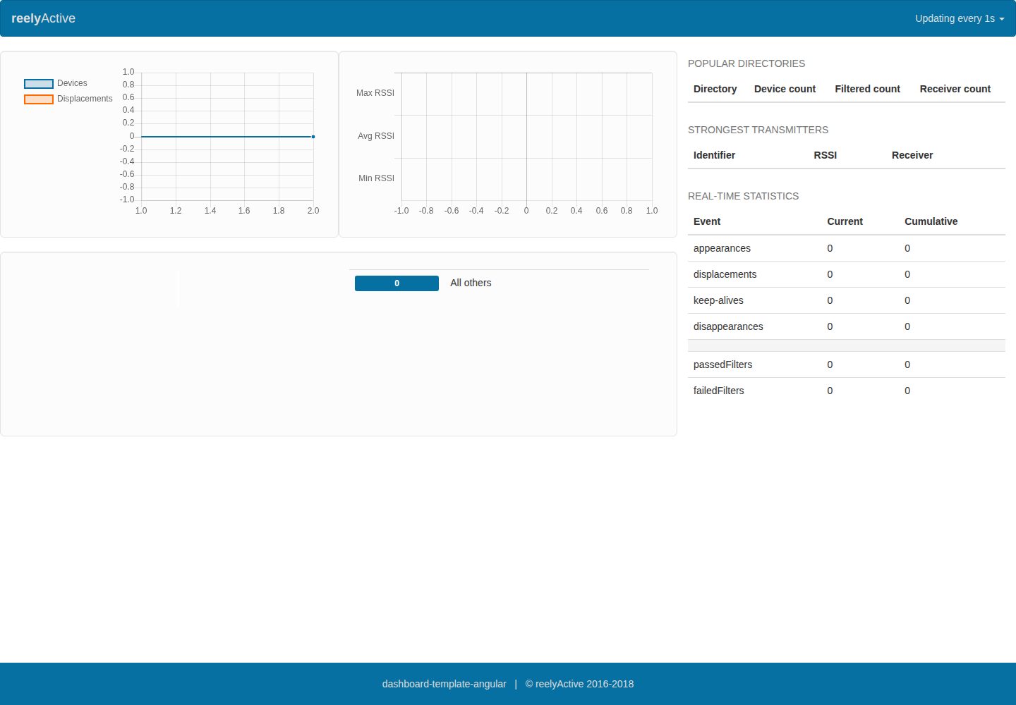Image resolution: width=1016 pixels, height=705 pixels.
Task: Click the Receiver count column header
Action: [x=955, y=89]
